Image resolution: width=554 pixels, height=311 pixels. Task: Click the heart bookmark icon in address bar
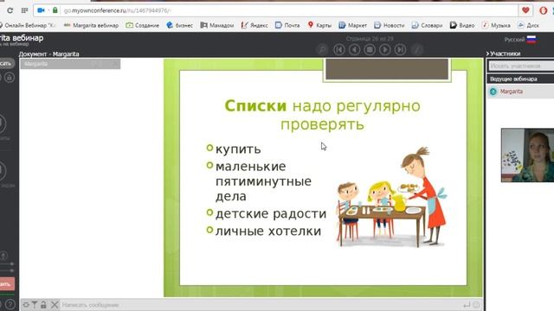[x=525, y=10]
